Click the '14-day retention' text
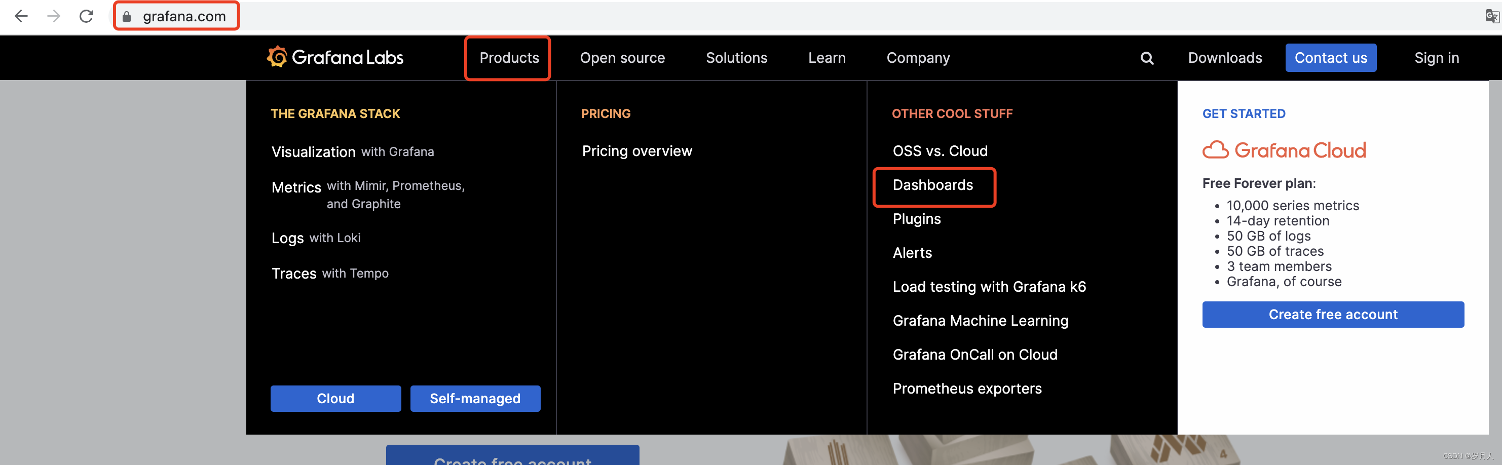 (1278, 221)
